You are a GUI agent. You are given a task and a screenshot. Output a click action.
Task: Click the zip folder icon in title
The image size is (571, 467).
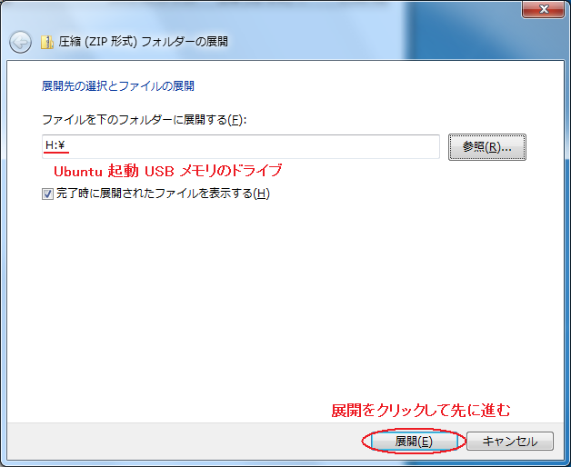47,42
